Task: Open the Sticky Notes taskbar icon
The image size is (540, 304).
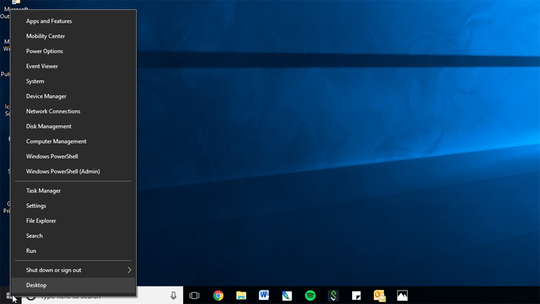Action: (357, 295)
